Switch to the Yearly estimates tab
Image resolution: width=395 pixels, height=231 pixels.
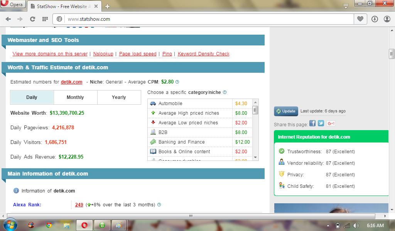coord(119,97)
